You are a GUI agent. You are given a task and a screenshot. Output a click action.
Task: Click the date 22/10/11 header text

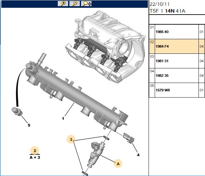click(159, 4)
